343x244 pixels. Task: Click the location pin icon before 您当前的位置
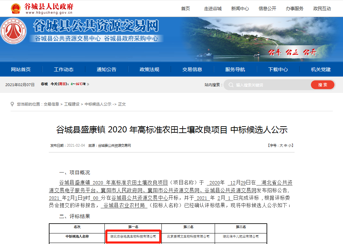click(x=12, y=104)
